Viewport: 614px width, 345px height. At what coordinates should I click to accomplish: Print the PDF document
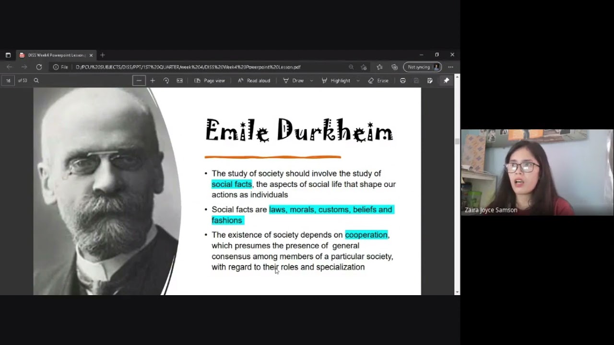(x=403, y=80)
